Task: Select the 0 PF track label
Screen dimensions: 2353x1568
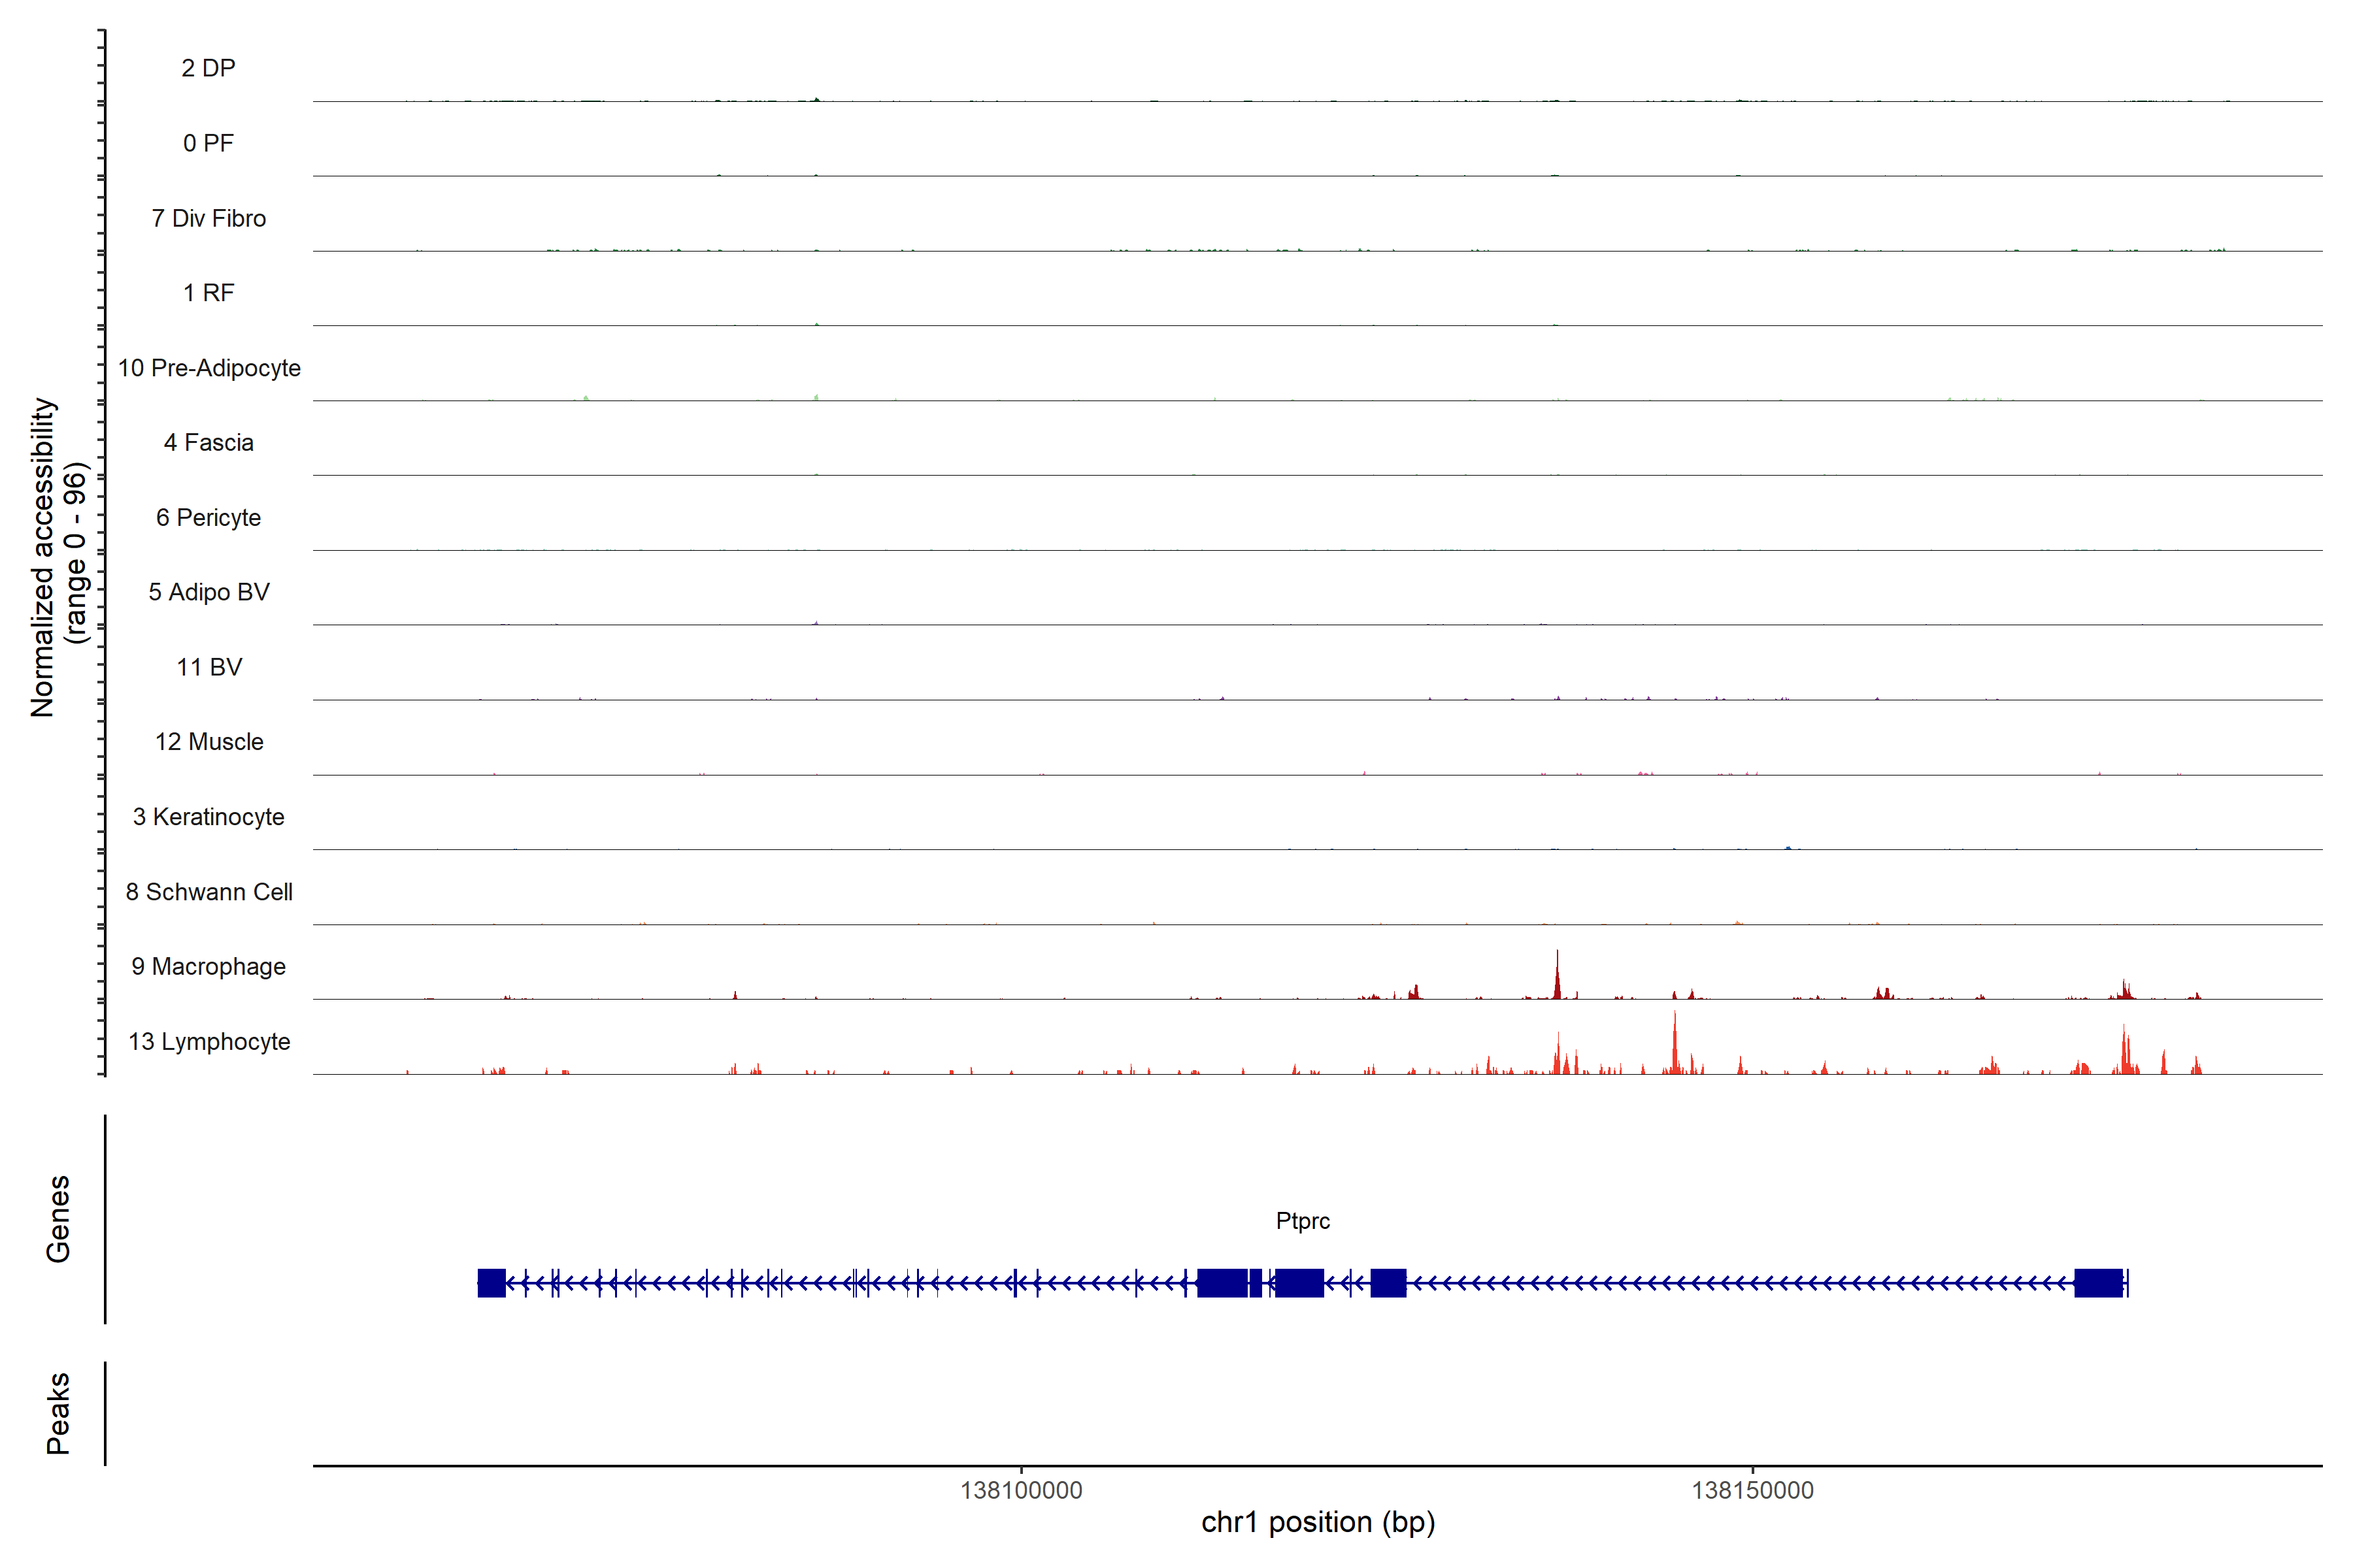Action: pos(208,143)
